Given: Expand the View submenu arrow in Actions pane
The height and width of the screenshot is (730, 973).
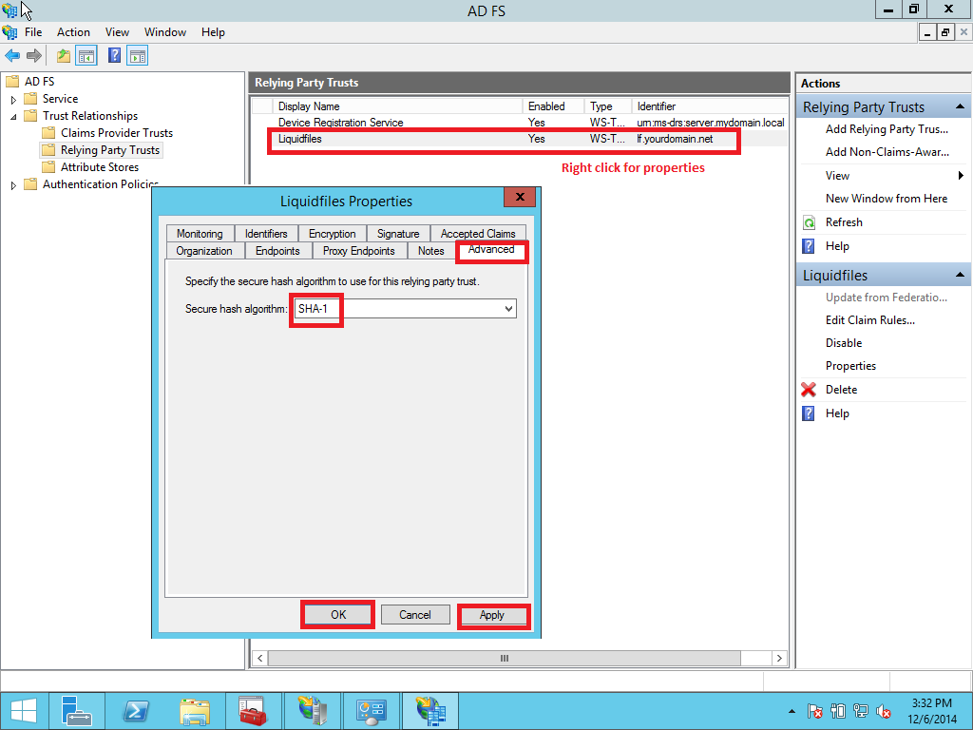Looking at the screenshot, I should (x=963, y=175).
